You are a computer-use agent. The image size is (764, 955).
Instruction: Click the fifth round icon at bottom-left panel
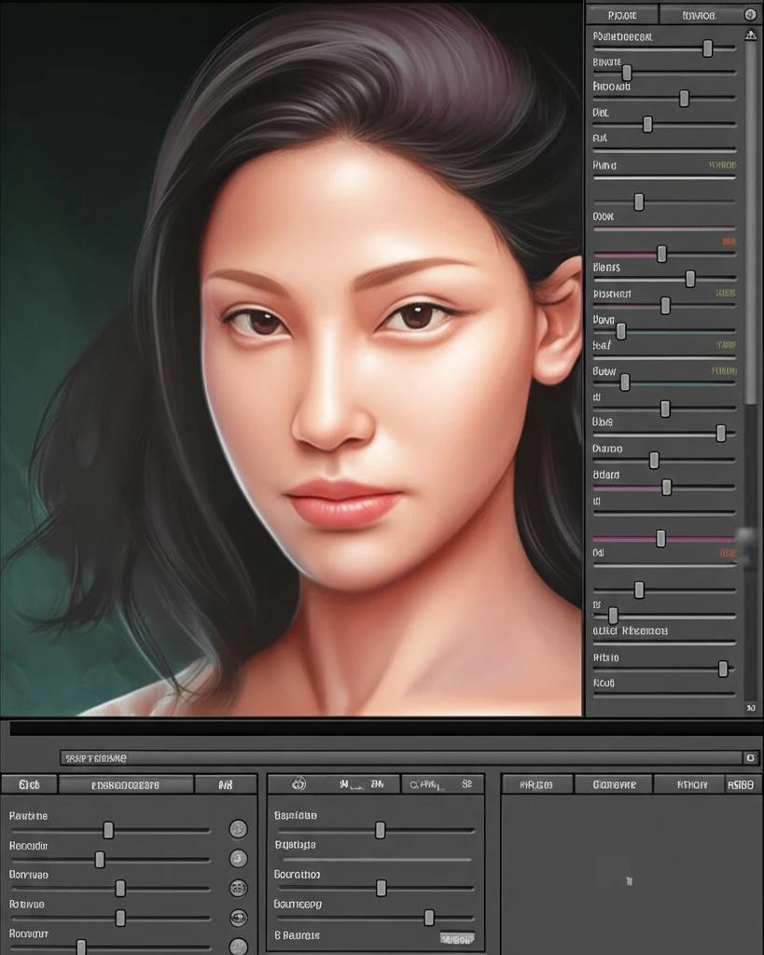coord(238,946)
